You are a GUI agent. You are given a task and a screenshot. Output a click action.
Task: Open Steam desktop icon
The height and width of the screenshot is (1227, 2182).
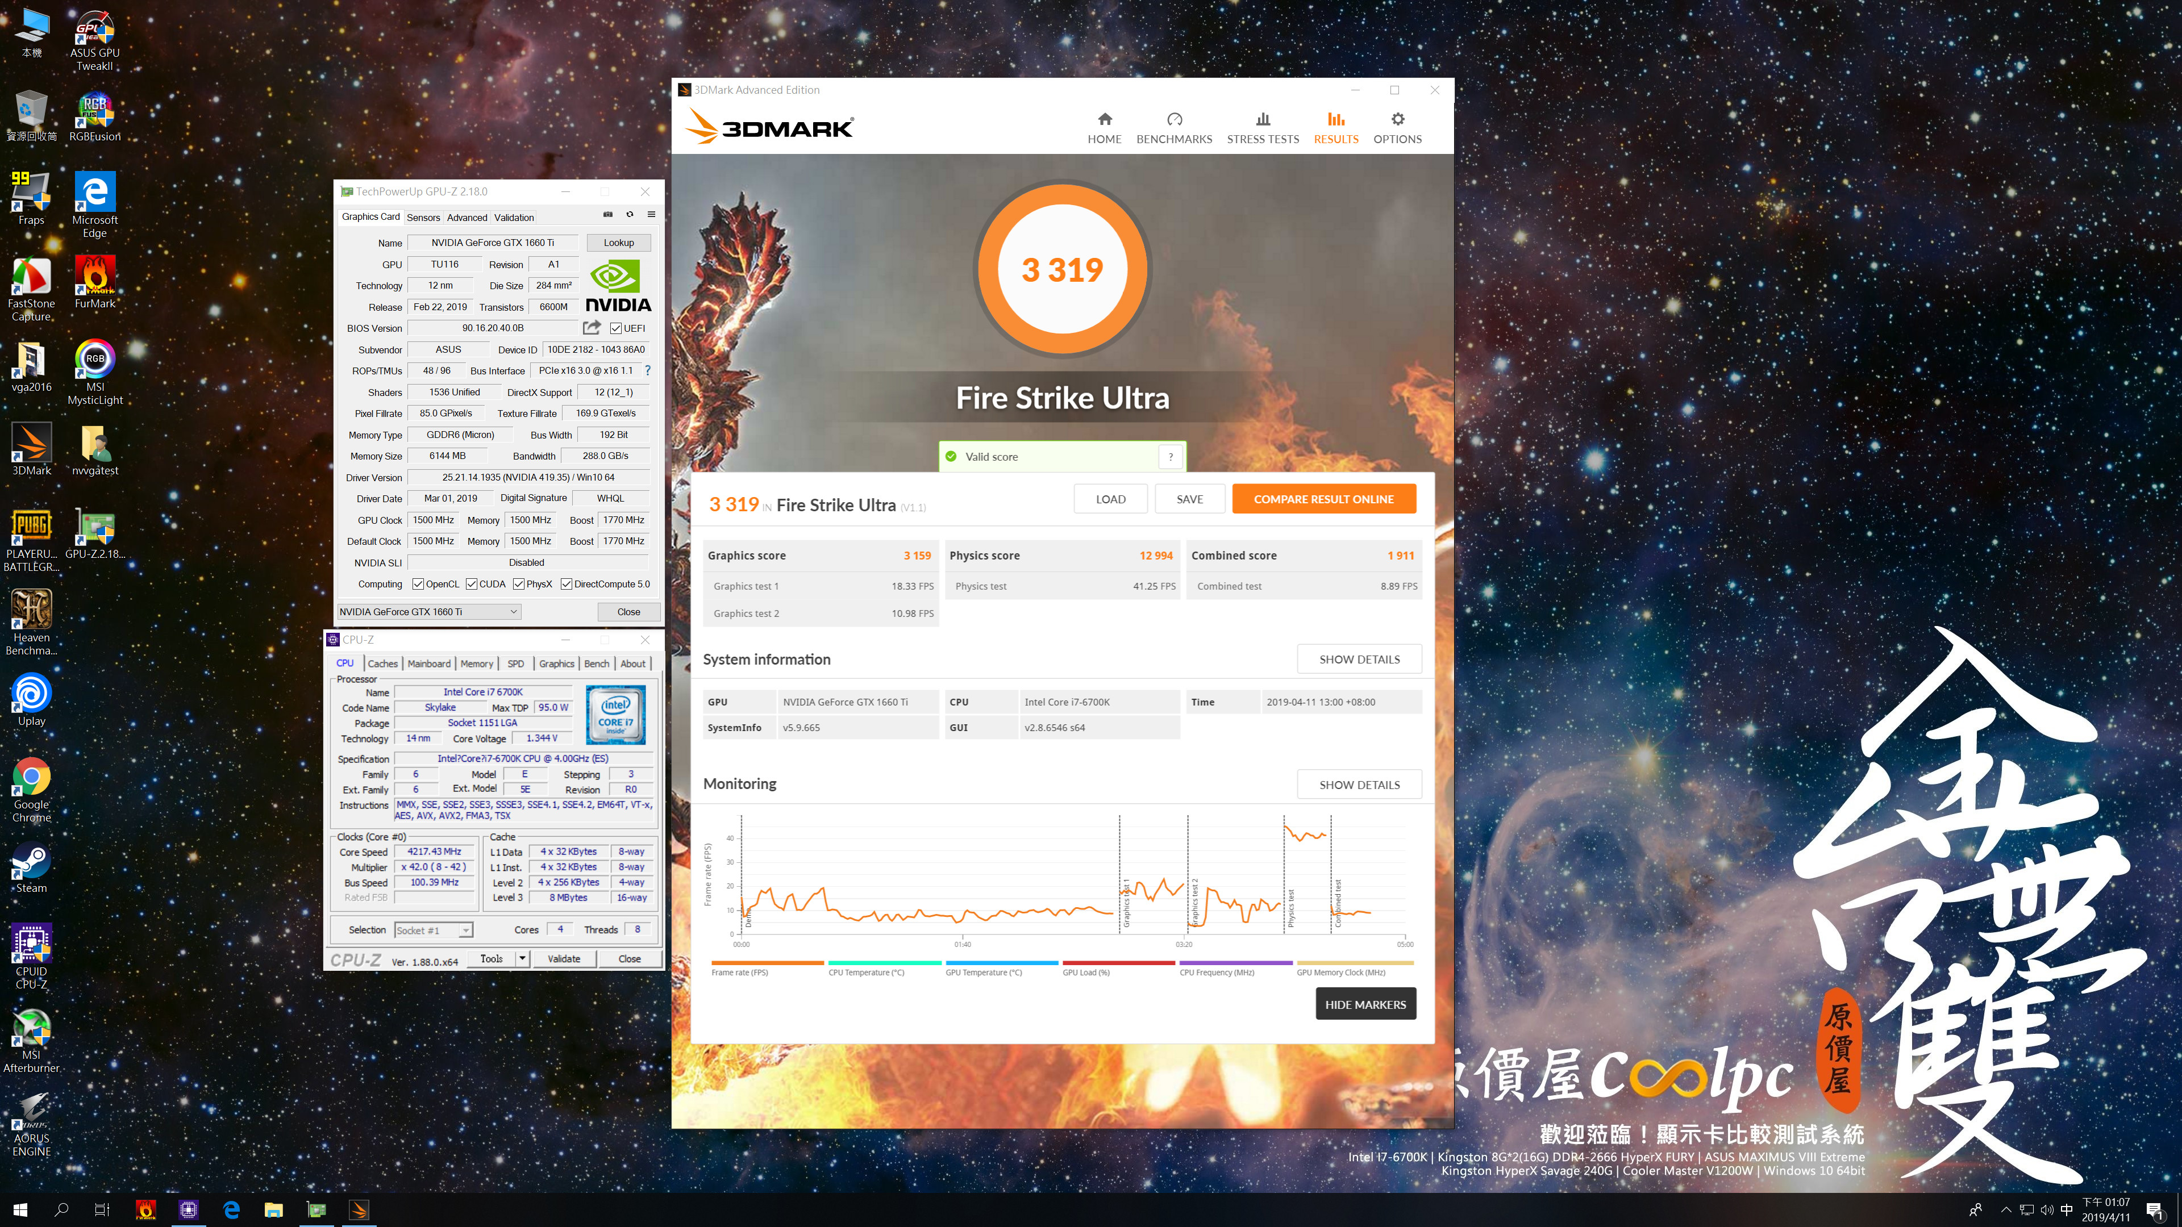click(x=31, y=868)
